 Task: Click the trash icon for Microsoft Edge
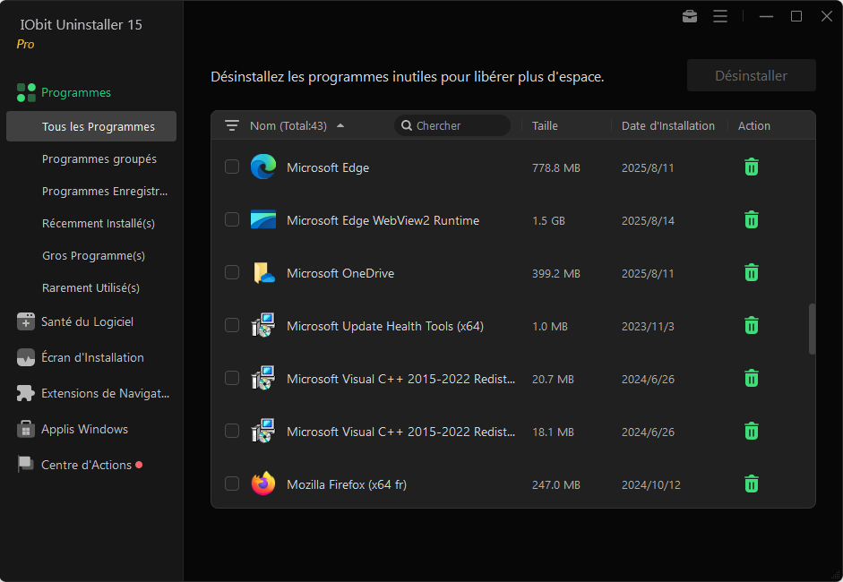pyautogui.click(x=752, y=167)
